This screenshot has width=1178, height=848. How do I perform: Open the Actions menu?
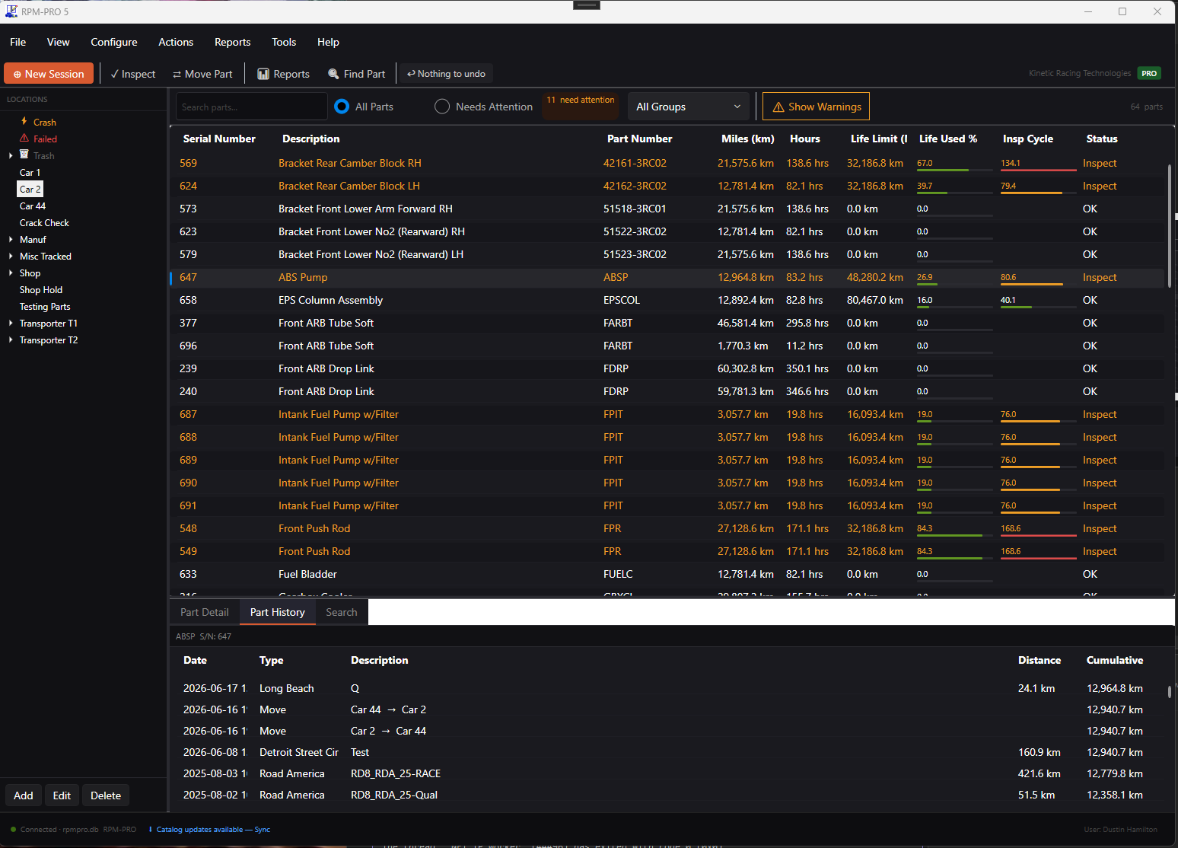tap(176, 42)
